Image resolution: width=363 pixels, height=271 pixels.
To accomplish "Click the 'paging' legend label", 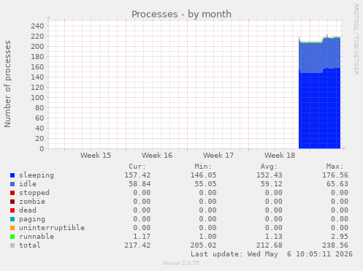I will point(32,219).
